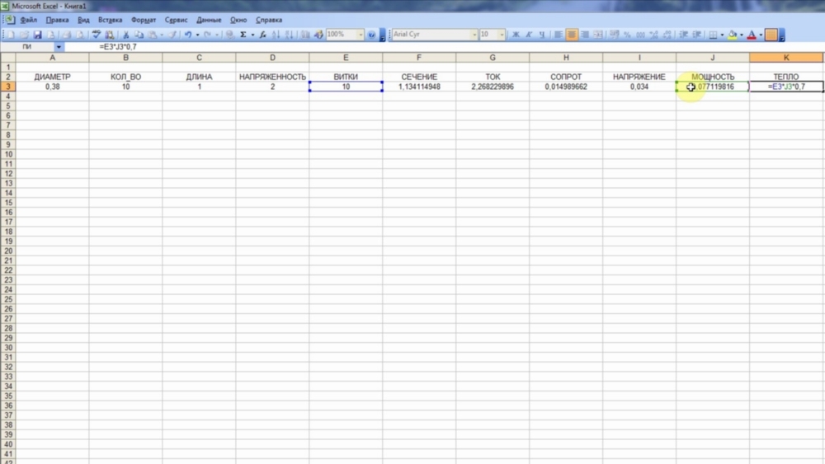825x464 pixels.
Task: Open the font size 10 dropdown
Action: (x=502, y=34)
